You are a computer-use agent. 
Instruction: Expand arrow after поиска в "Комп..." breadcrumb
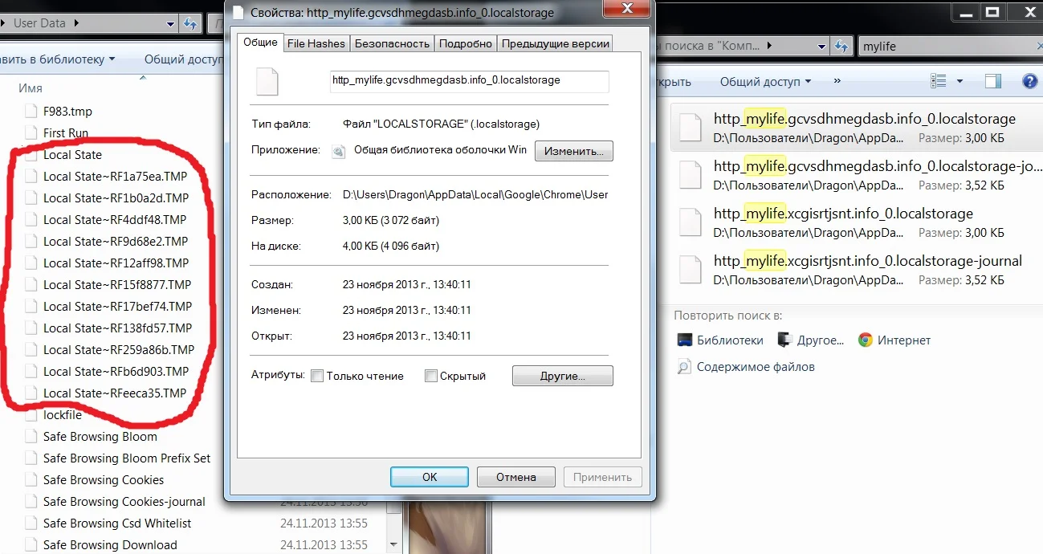(x=771, y=47)
